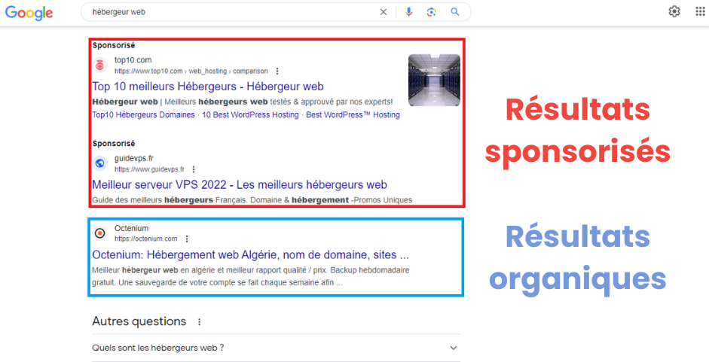Viewport: 709px width, 362px height.
Task: Click the top10.com favicon
Action: [100, 65]
